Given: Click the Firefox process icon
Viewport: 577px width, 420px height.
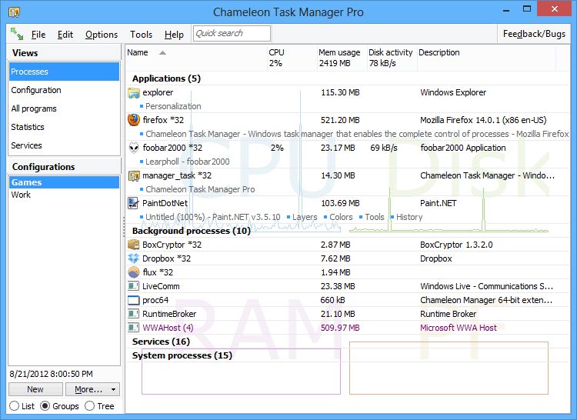Looking at the screenshot, I should 134,120.
